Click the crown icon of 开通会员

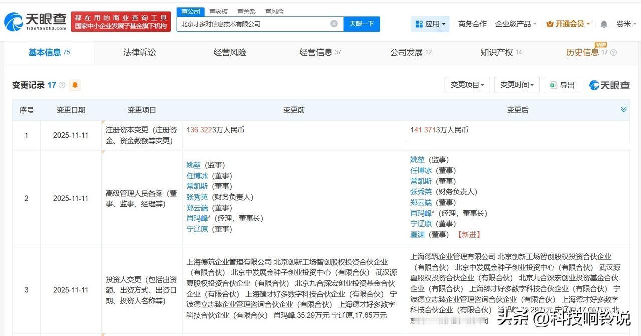coord(551,23)
